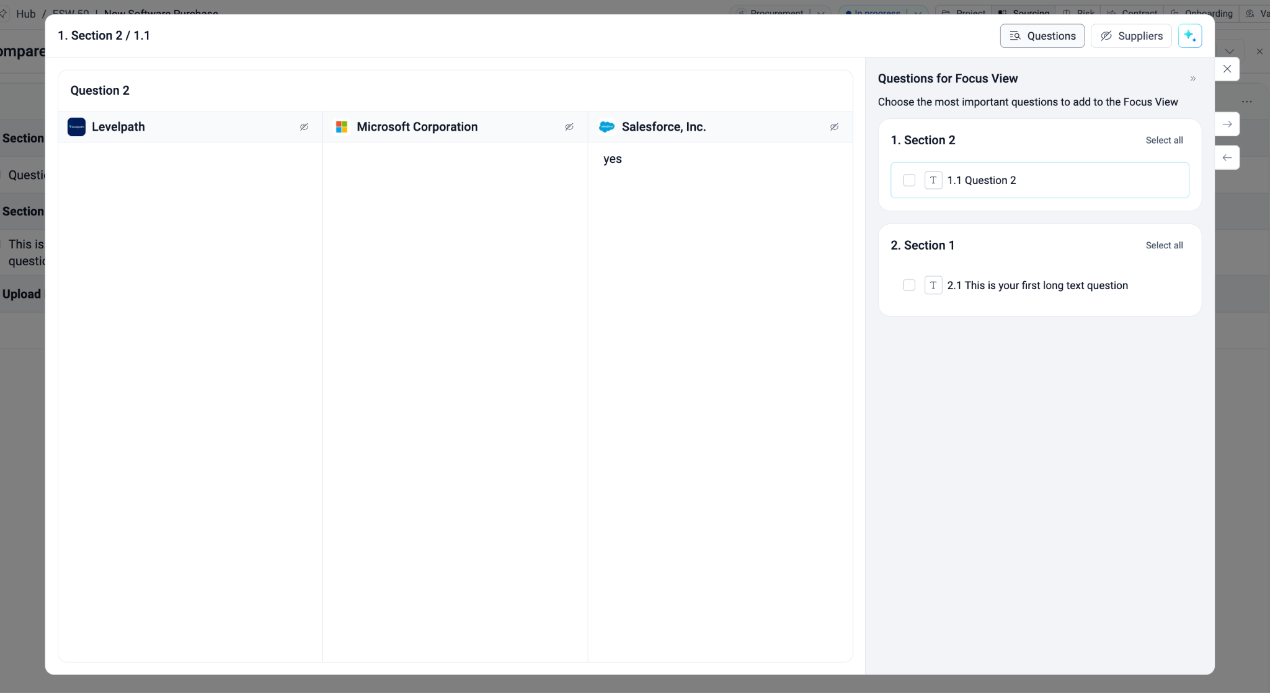Image resolution: width=1270 pixels, height=693 pixels.
Task: Open the three-dot more options menu
Action: tap(1246, 102)
